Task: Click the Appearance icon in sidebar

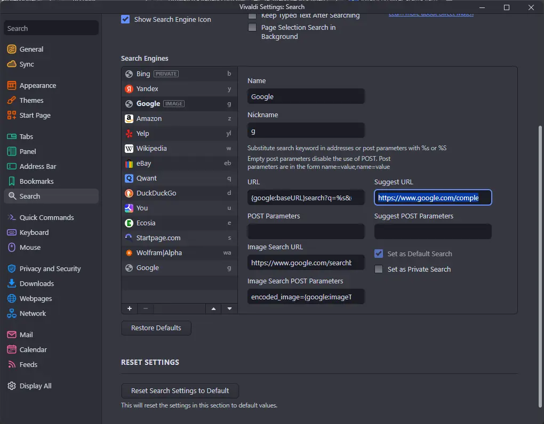Action: click(11, 86)
